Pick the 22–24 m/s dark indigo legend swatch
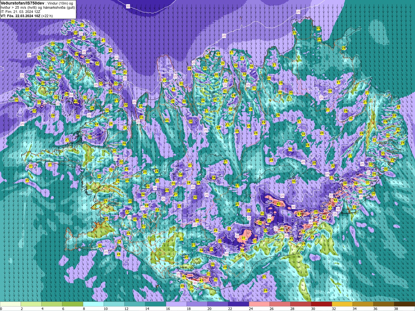 click(x=239, y=304)
